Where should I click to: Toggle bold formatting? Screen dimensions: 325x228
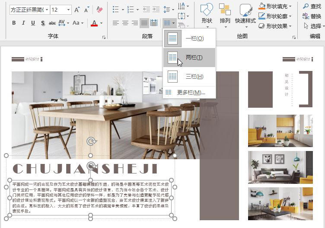pyautogui.click(x=14, y=23)
